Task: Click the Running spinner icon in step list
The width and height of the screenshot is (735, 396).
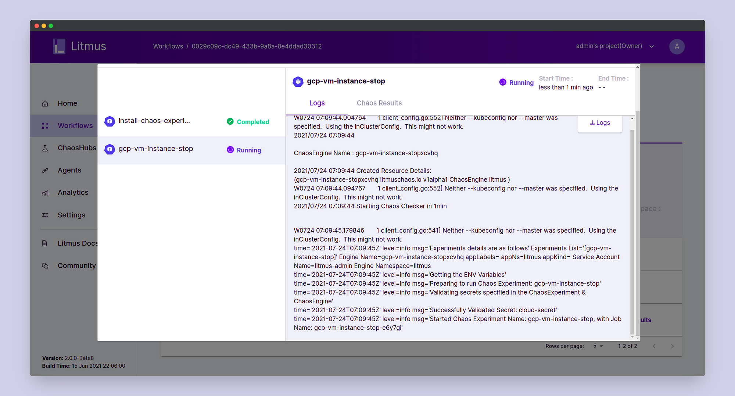Action: (230, 150)
